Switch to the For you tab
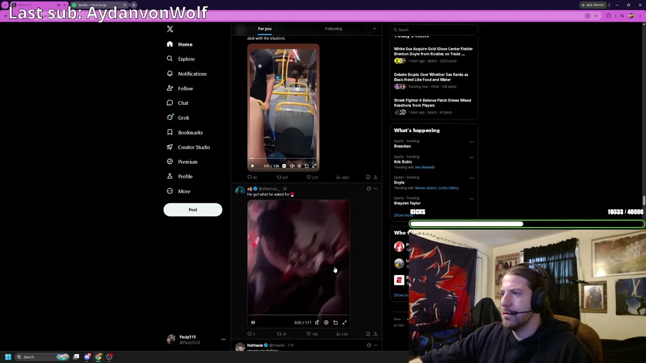Image resolution: width=646 pixels, height=363 pixels. (264, 29)
